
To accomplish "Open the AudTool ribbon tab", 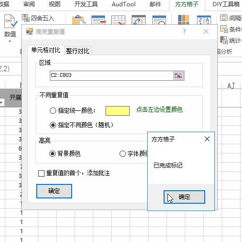I will [x=123, y=4].
